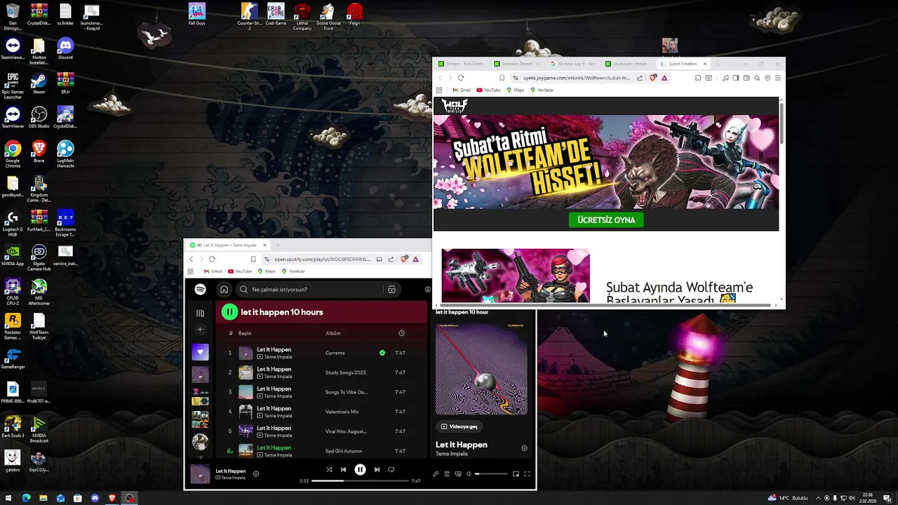The height and width of the screenshot is (505, 898).
Task: Select OBS Studio desktop icon
Action: [39, 117]
